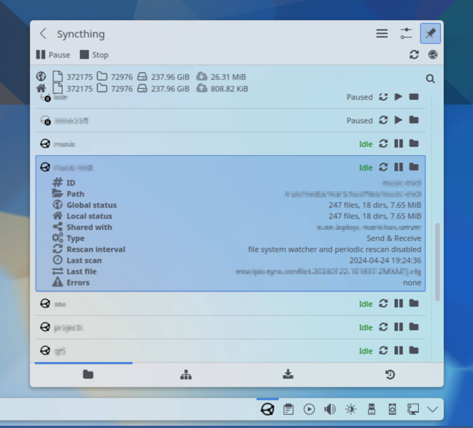Rescan the Idle folder directly below the highlighted folder
The image size is (473, 428).
(x=383, y=303)
